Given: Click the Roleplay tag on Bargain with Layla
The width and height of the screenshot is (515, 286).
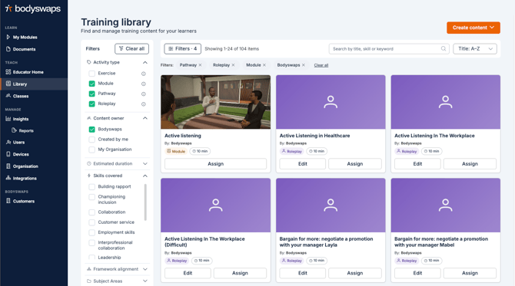Looking at the screenshot, I should click(291, 261).
